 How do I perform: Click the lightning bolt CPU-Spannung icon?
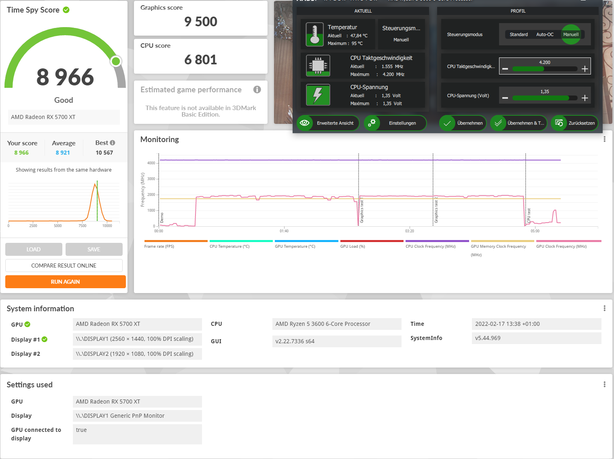[x=318, y=95]
